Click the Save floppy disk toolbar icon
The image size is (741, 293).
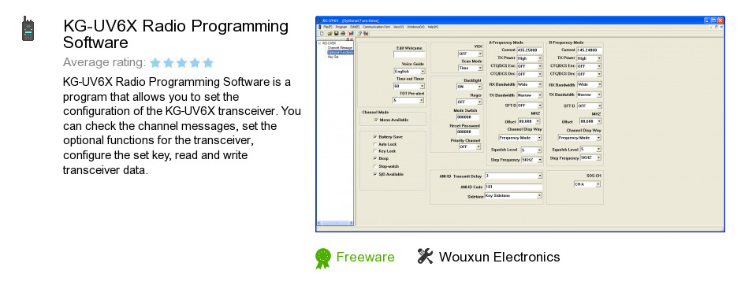336,34
